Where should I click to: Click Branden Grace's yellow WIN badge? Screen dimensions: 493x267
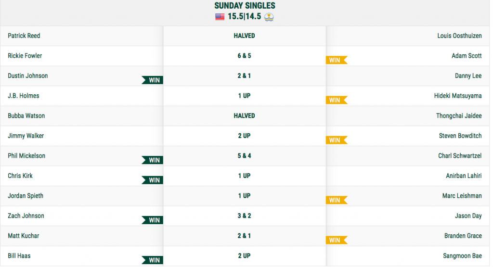[337, 240]
